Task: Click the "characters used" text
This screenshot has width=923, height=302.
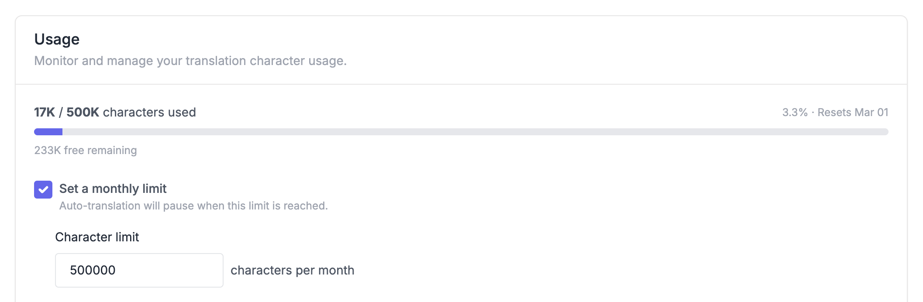Action: (149, 112)
